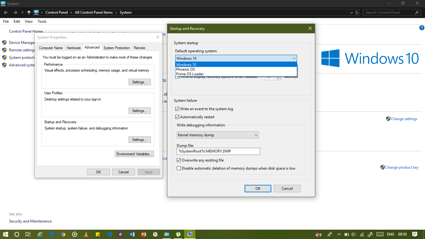Launch Google Chrome from the taskbar
The image size is (425, 239).
point(63,234)
